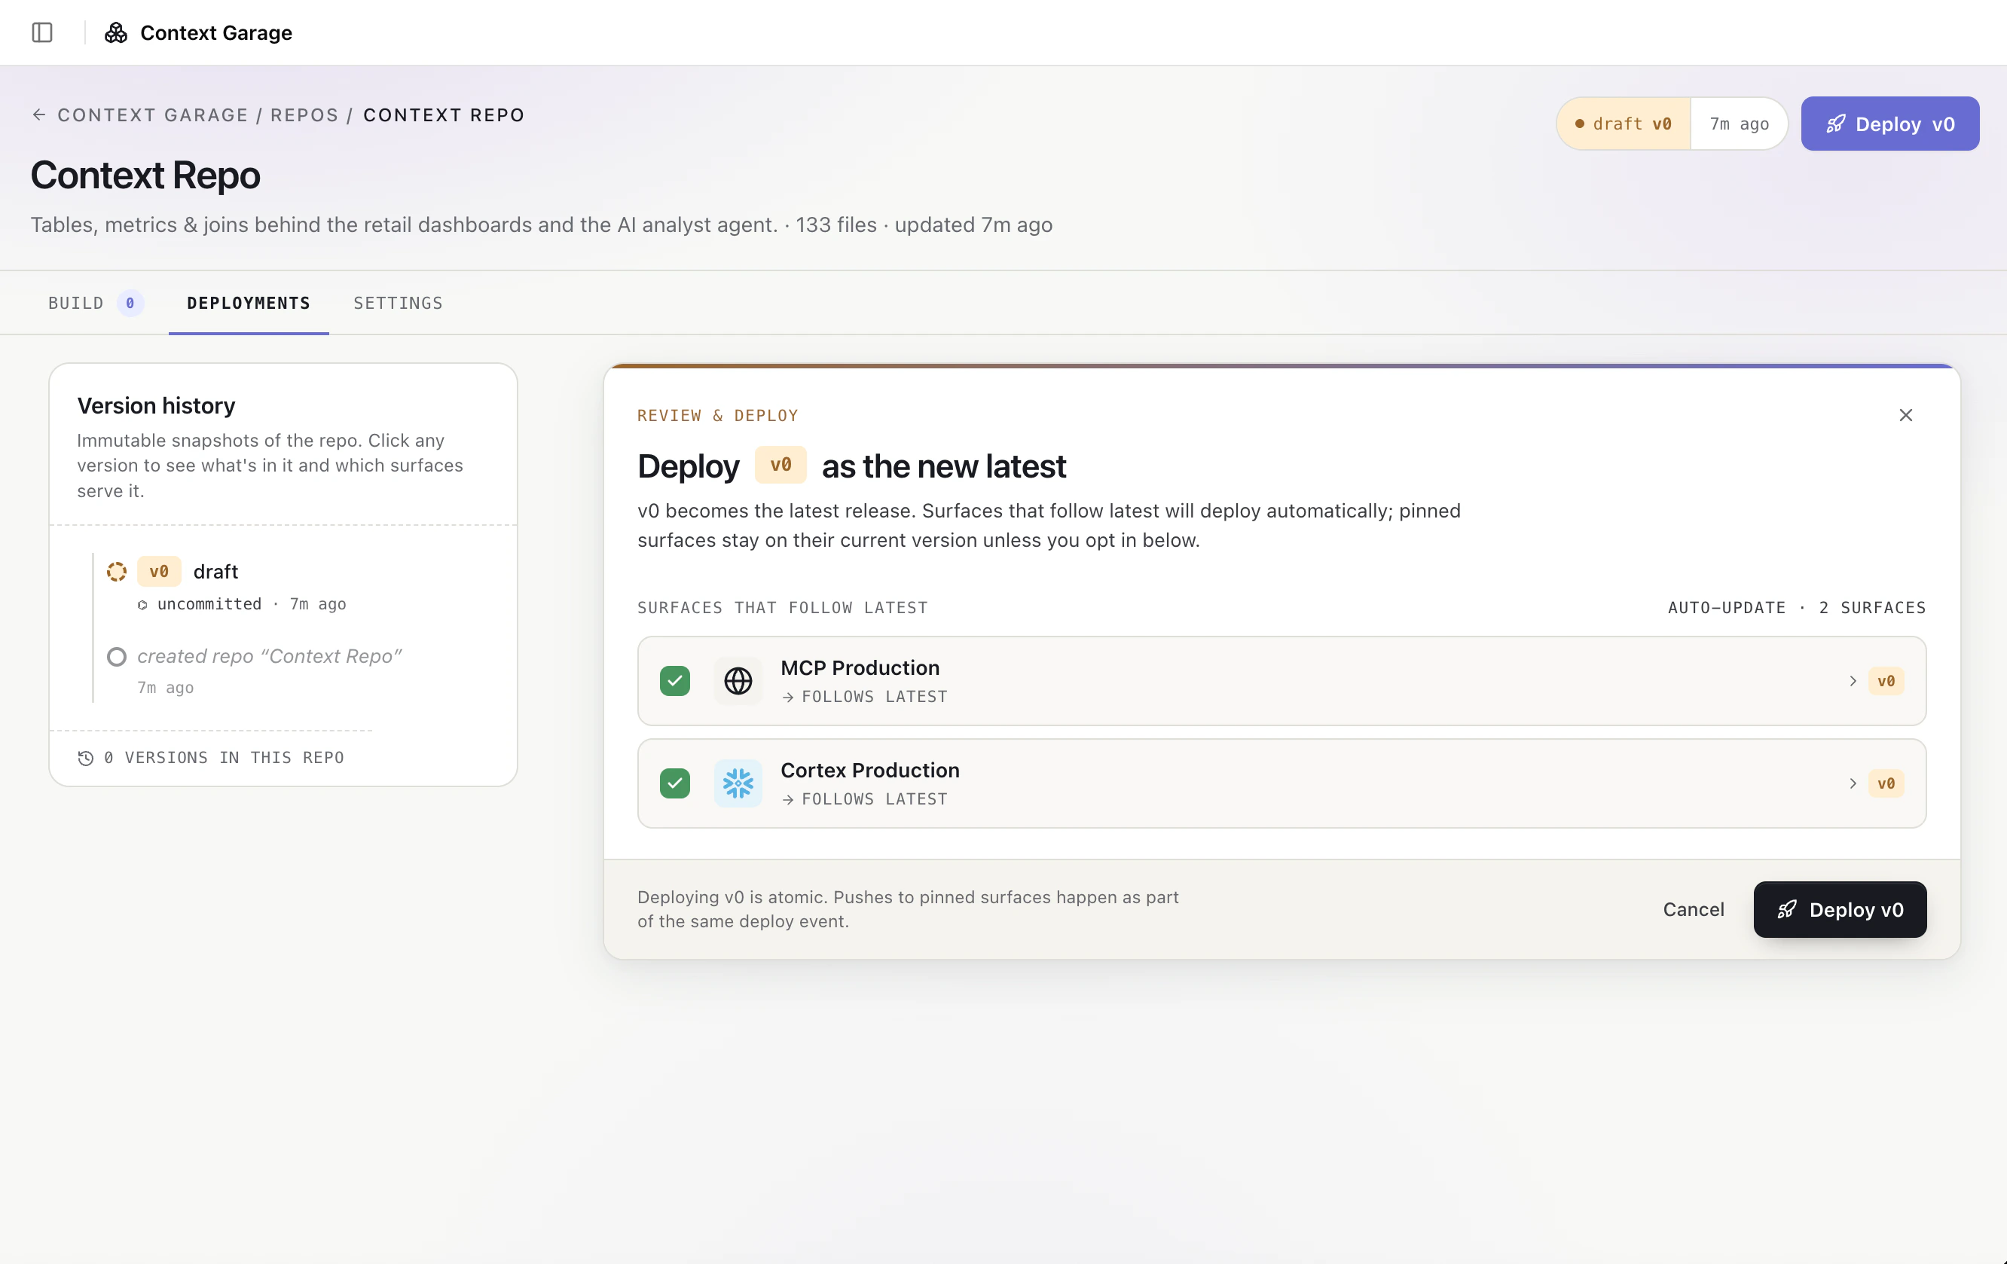Click the draft v0 status pill

1623,124
